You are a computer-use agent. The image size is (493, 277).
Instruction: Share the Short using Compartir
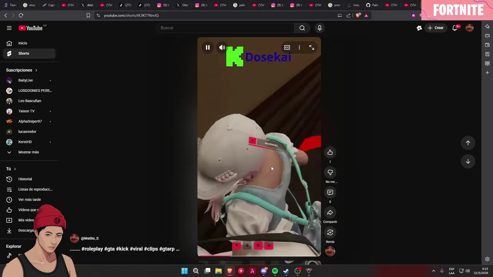coord(330,212)
